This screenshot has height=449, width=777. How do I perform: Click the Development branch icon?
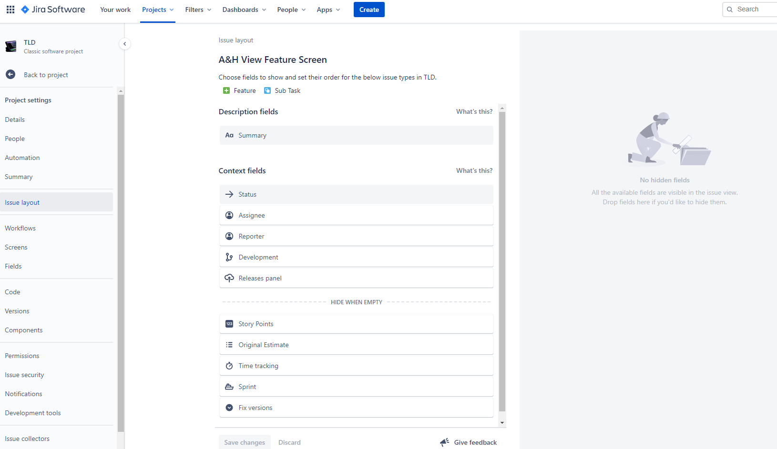pyautogui.click(x=229, y=257)
